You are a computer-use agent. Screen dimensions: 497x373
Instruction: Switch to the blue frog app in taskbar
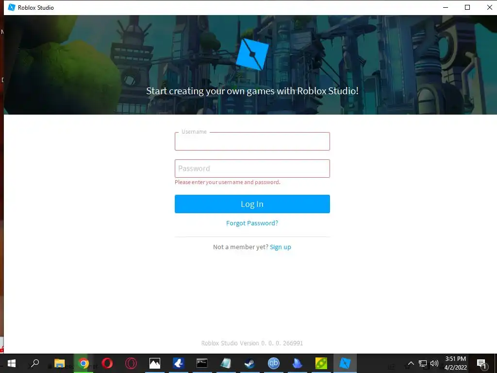(179, 363)
